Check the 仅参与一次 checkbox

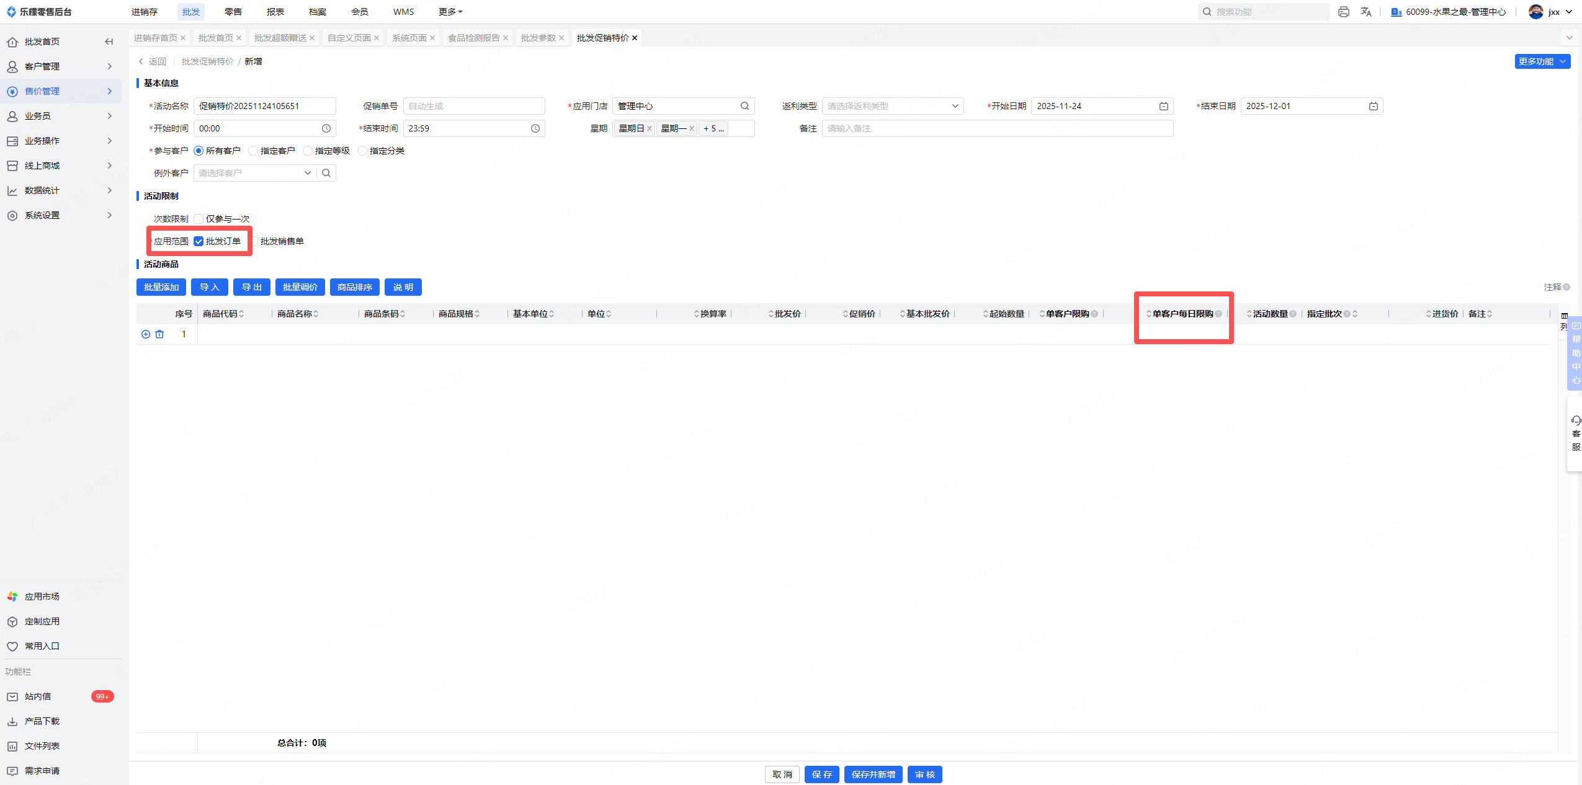[x=199, y=219]
